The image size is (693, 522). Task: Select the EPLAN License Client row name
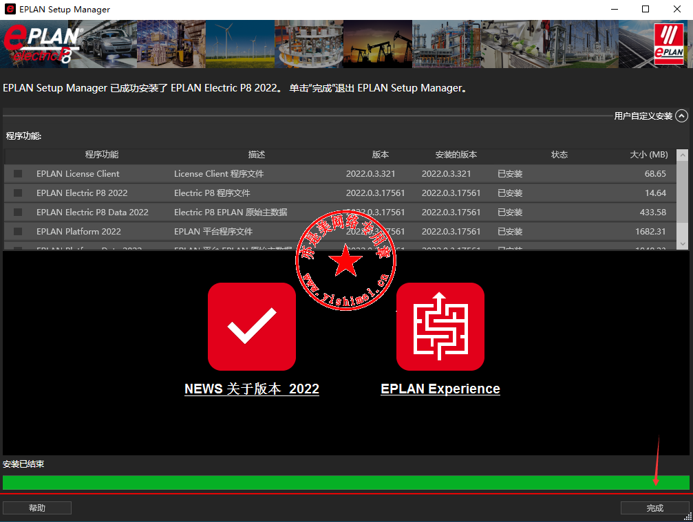(78, 173)
